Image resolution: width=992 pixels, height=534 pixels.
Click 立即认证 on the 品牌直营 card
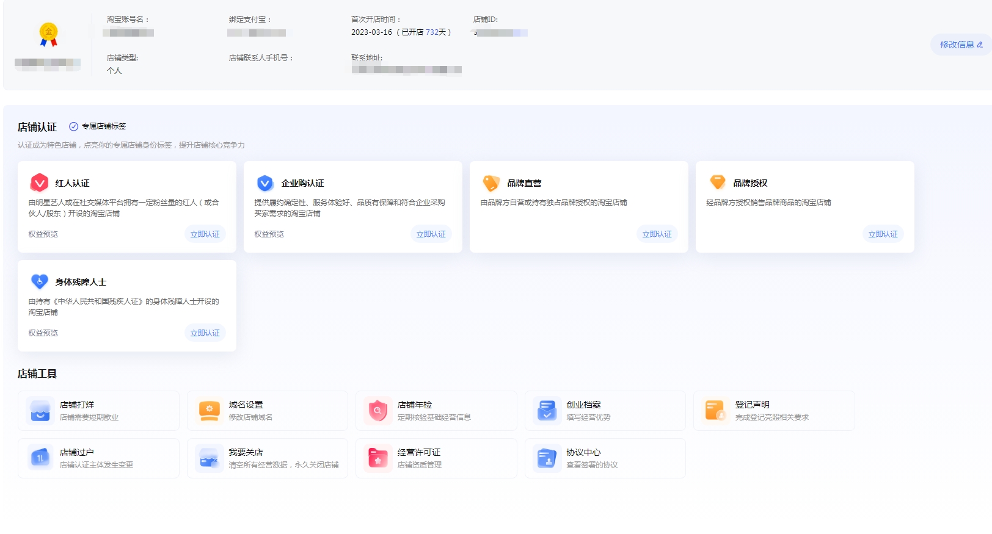[657, 234]
